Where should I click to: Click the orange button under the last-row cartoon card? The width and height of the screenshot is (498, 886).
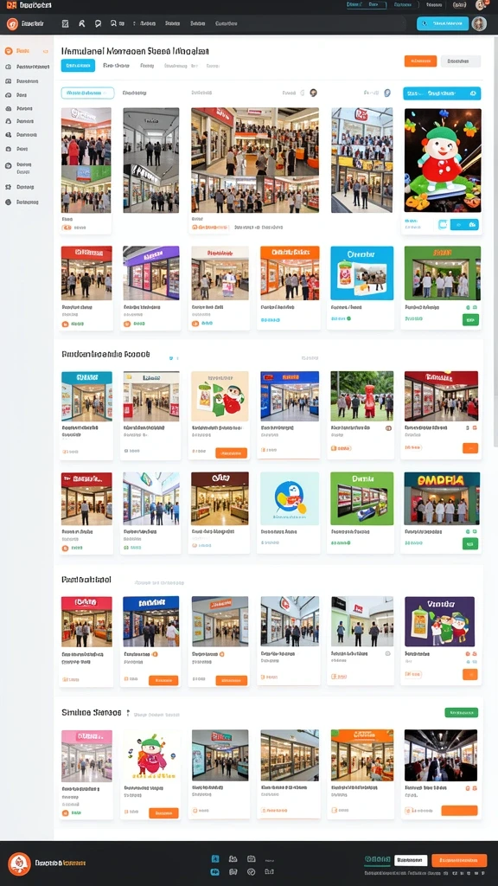pos(163,813)
